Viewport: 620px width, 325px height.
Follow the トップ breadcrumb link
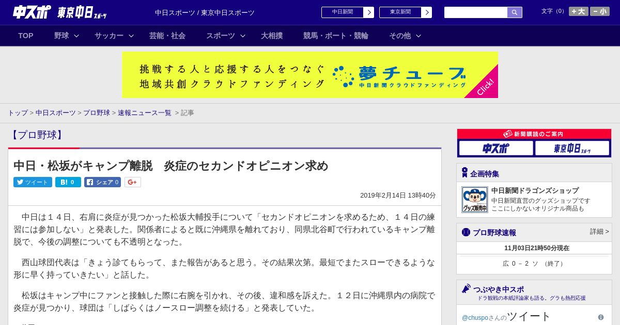pyautogui.click(x=18, y=112)
